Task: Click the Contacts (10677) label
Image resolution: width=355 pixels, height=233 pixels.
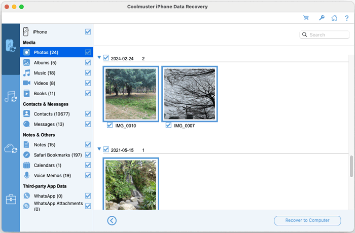Action: click(x=52, y=114)
